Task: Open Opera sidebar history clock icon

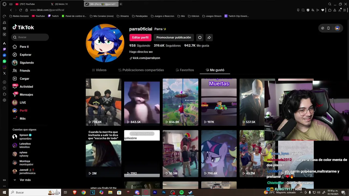Action: pos(4,88)
